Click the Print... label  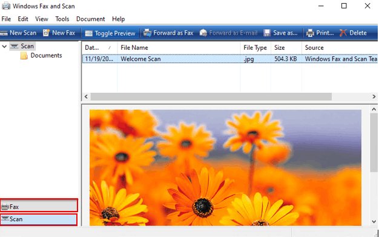[x=325, y=33]
